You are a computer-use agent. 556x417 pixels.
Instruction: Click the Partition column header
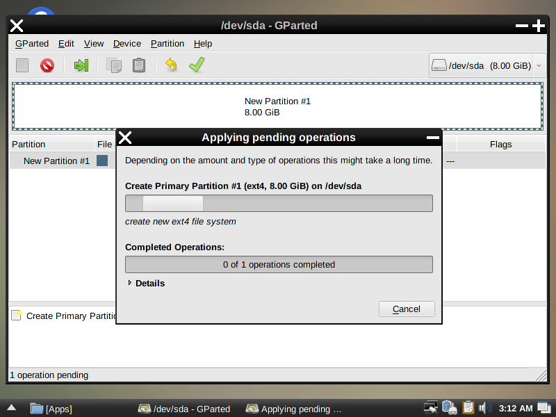(x=51, y=145)
